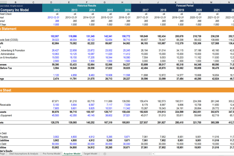Click the Historical Results header
This screenshot has height=156, width=234.
[x=87, y=6]
